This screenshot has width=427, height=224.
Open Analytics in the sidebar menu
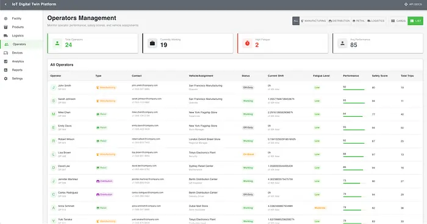pos(18,61)
